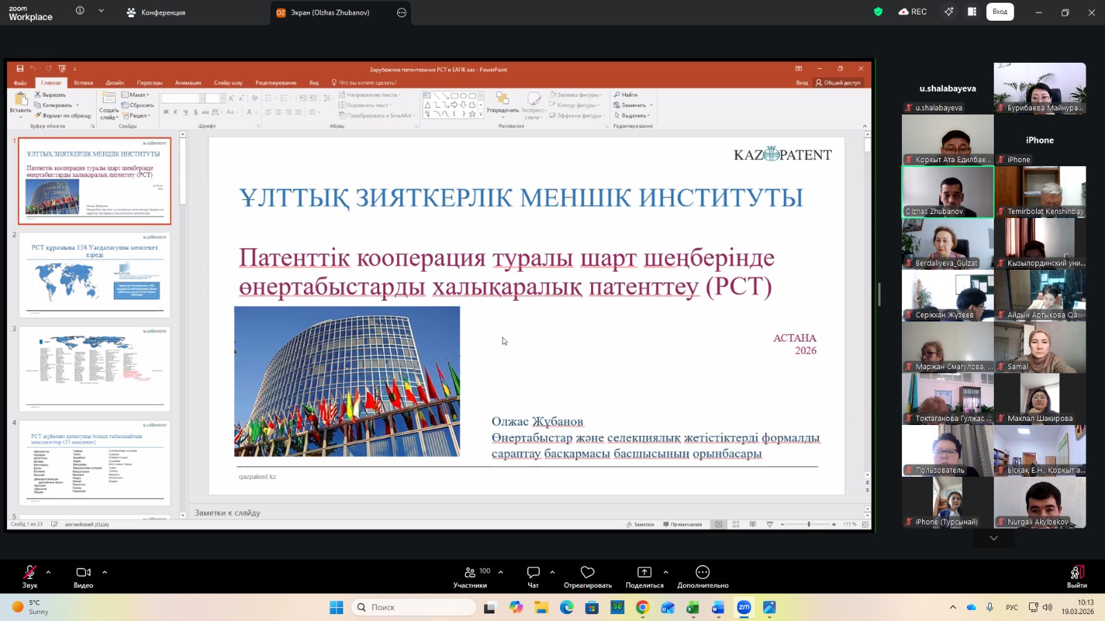Toggle the Video camera on

tap(84, 573)
